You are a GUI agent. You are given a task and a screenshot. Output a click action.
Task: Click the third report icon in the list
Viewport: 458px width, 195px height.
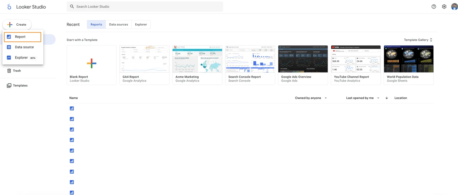[x=72, y=130]
